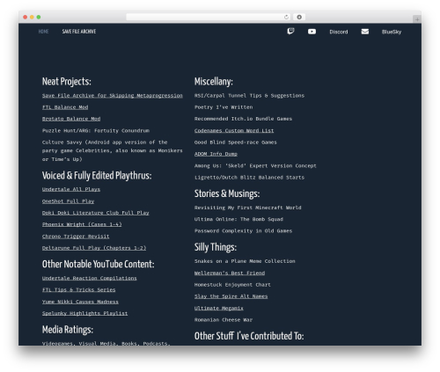The width and height of the screenshot is (440, 372).
Task: Open Save File Archive for Skipping Metaprogression
Action: (x=113, y=96)
